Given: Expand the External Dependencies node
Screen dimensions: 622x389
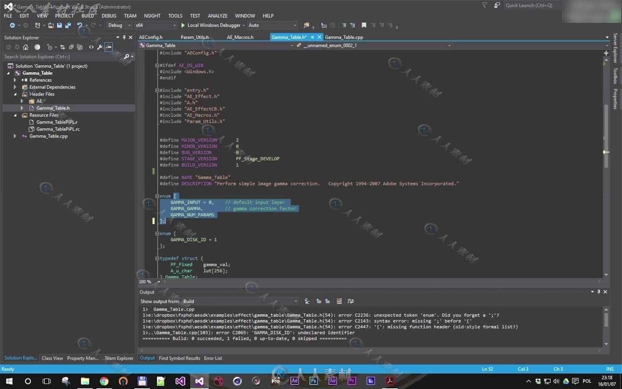Looking at the screenshot, I should click(x=15, y=87).
